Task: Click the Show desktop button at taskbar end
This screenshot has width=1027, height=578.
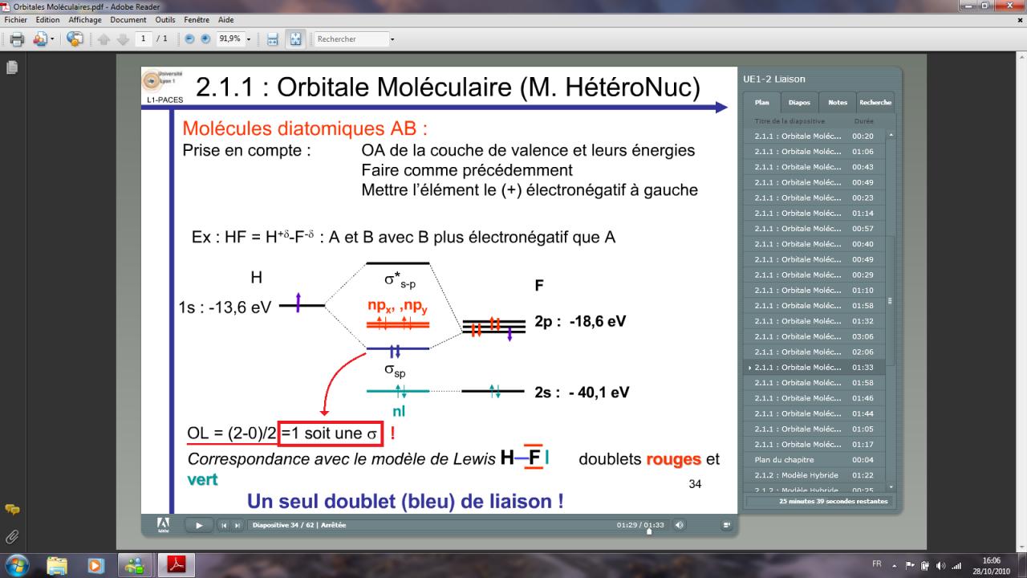Action: point(1021,564)
